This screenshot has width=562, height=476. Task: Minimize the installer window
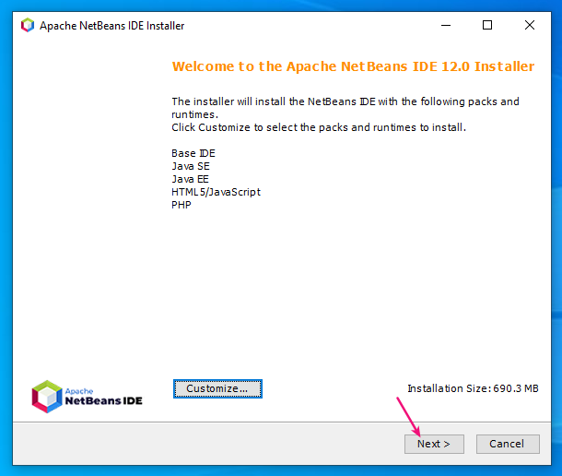click(x=445, y=26)
